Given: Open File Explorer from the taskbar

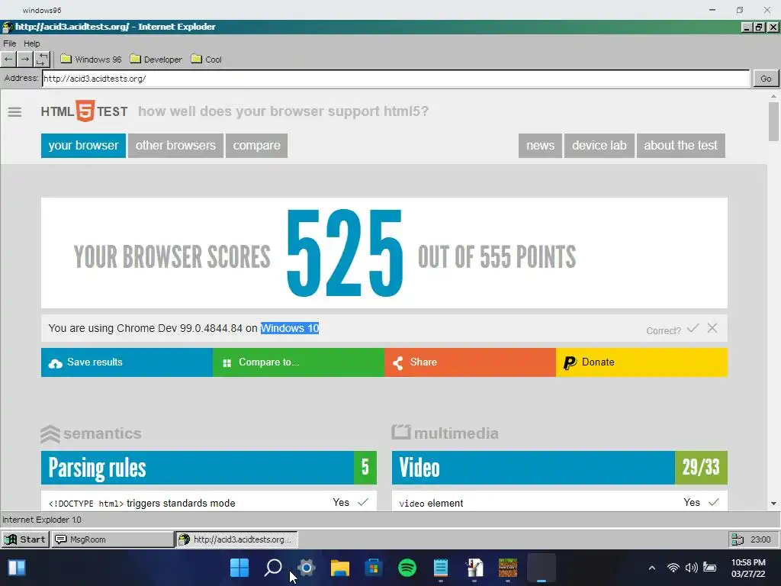Looking at the screenshot, I should [x=339, y=568].
